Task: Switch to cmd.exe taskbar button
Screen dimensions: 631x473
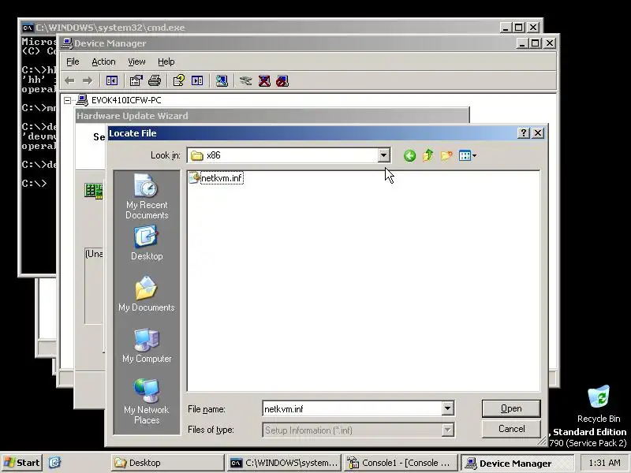Action: pos(284,463)
